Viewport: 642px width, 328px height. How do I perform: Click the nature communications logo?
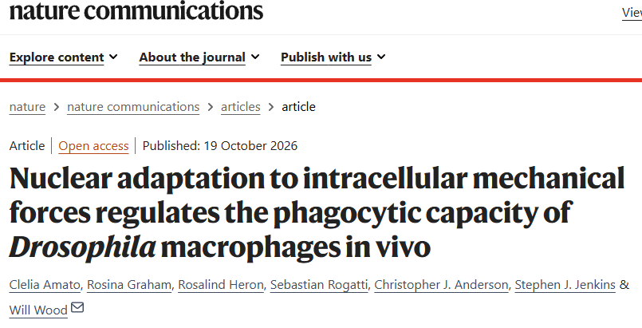(136, 10)
